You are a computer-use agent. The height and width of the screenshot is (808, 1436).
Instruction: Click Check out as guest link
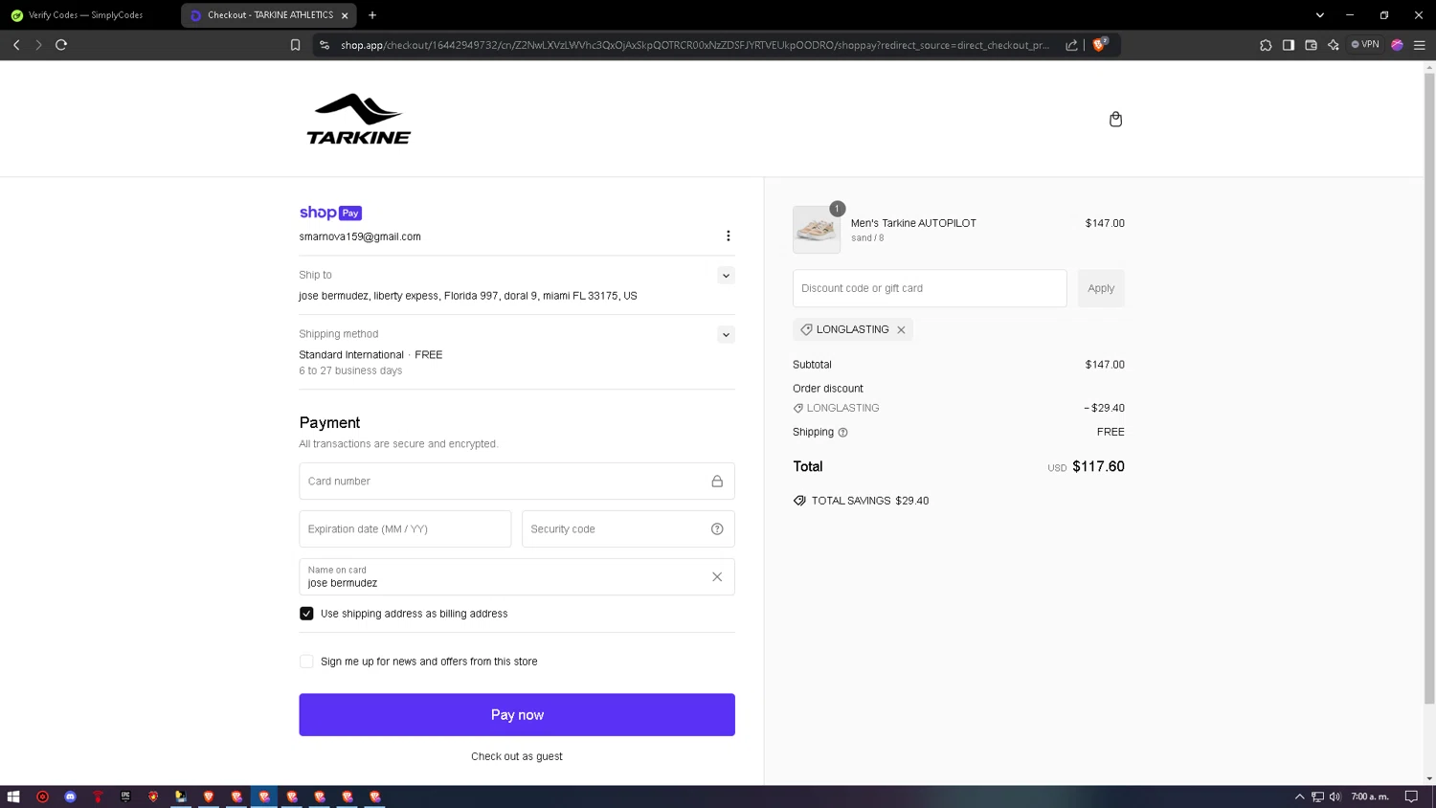[517, 756]
